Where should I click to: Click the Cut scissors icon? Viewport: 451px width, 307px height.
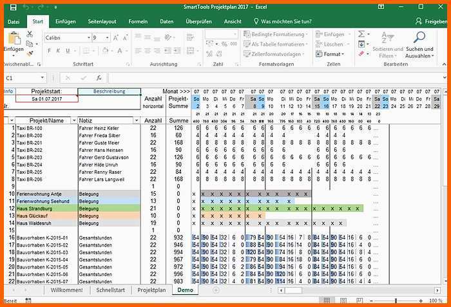pos(30,34)
